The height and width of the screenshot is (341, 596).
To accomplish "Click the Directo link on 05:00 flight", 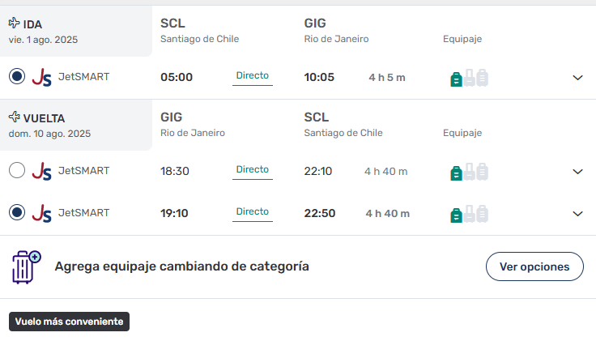I will (x=253, y=75).
